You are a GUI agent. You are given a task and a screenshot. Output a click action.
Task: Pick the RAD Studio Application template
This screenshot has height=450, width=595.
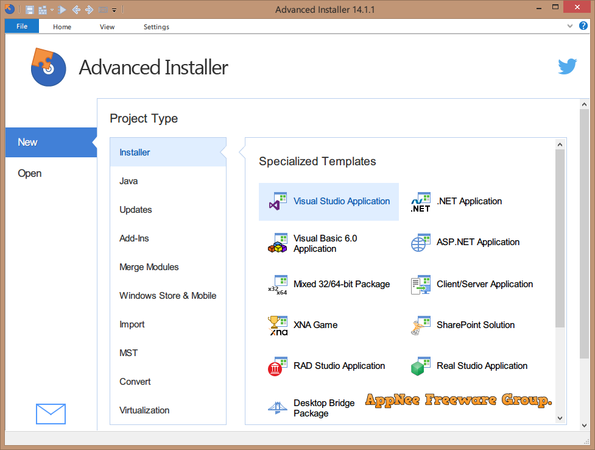tap(326, 366)
